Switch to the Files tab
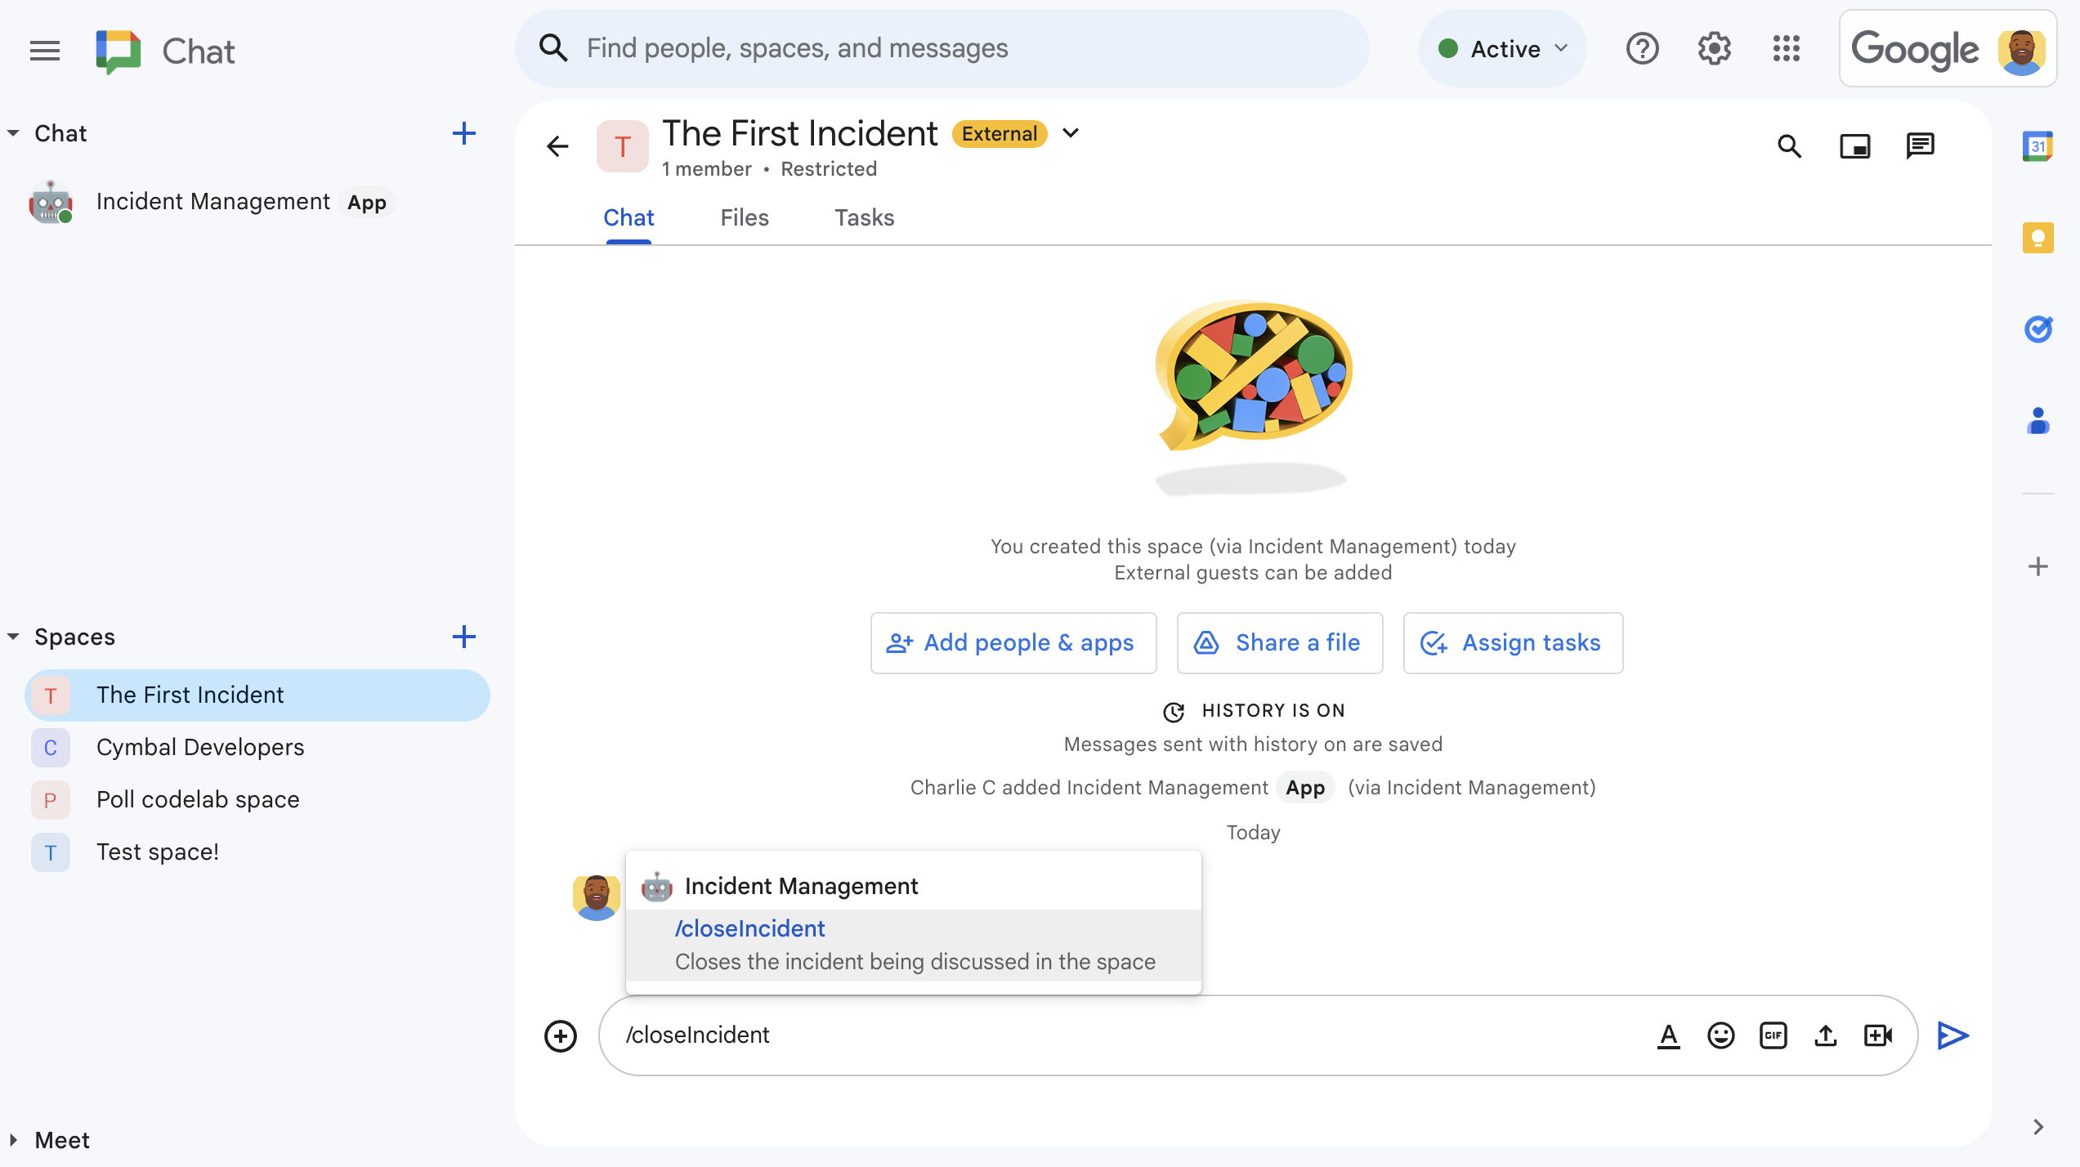 point(745,217)
